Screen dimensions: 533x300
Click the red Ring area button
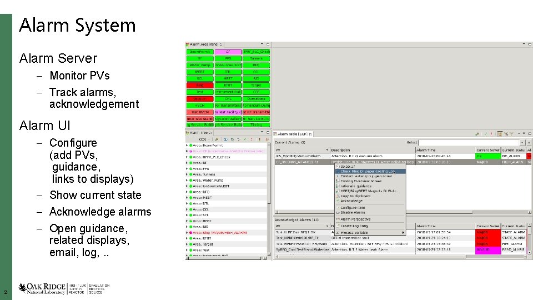coord(200,86)
